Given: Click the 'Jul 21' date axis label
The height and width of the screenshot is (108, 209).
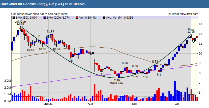Looking at the screenshot, I should pos(48,104).
